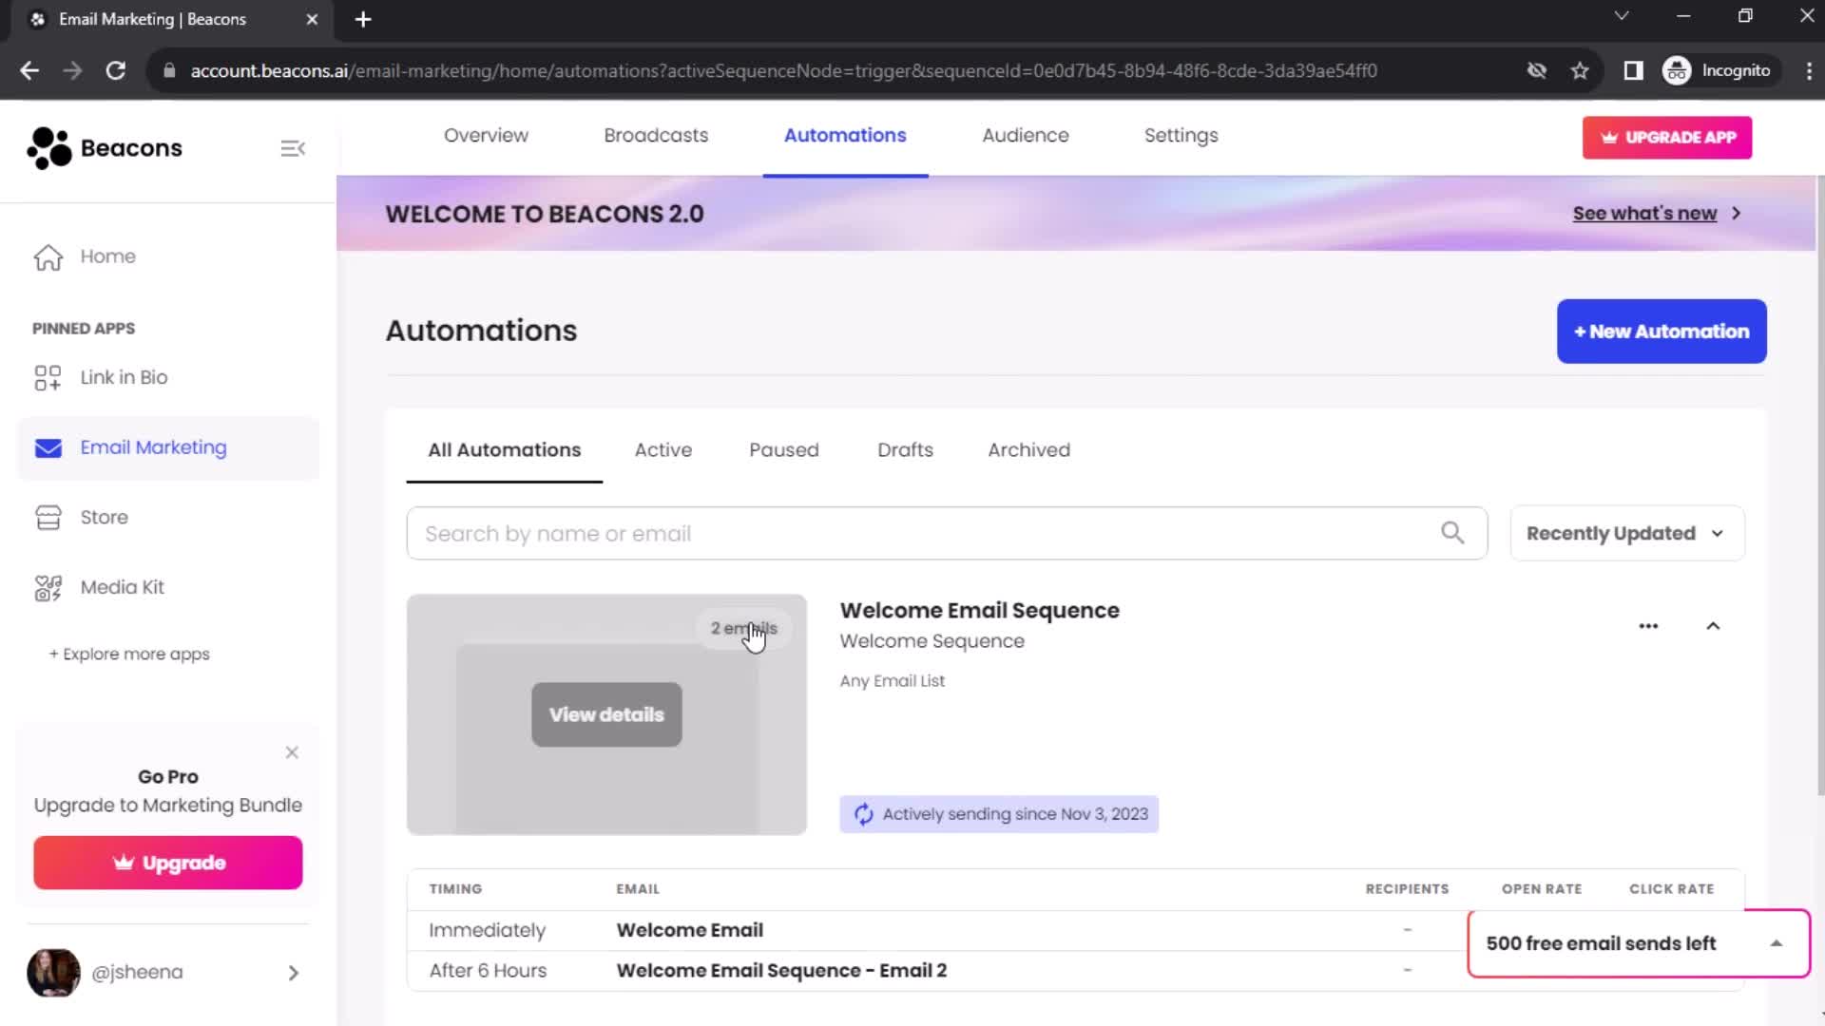
Task: Click the Link in Bio sidebar icon
Action: [47, 376]
